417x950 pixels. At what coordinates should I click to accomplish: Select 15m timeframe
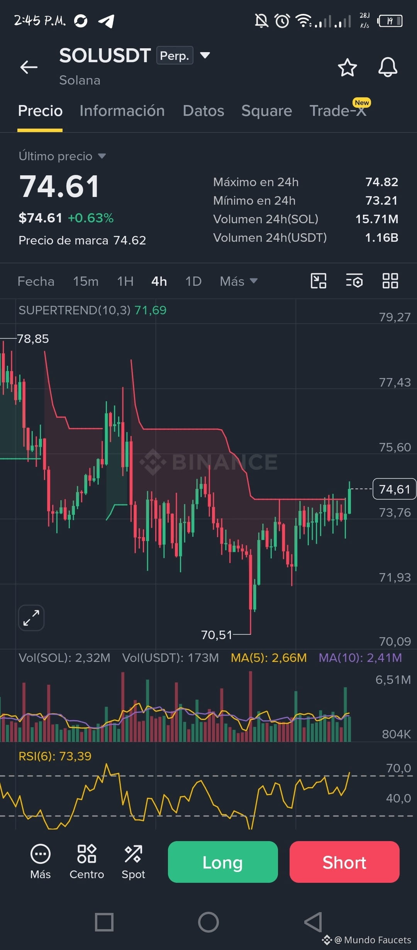(86, 281)
